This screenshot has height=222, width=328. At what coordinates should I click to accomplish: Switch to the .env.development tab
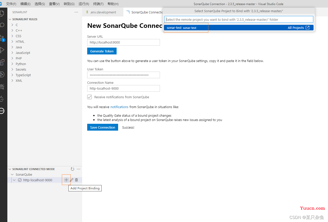tap(103, 12)
